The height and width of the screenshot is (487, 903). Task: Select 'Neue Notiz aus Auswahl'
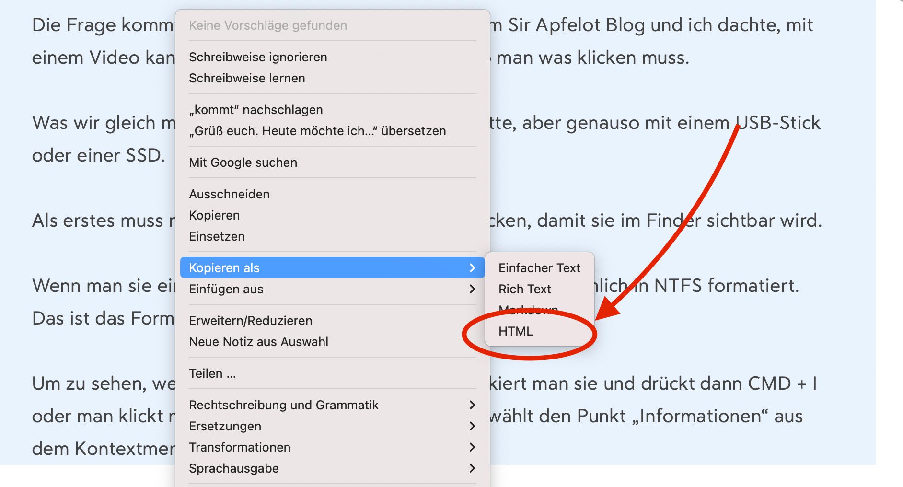pyautogui.click(x=332, y=342)
